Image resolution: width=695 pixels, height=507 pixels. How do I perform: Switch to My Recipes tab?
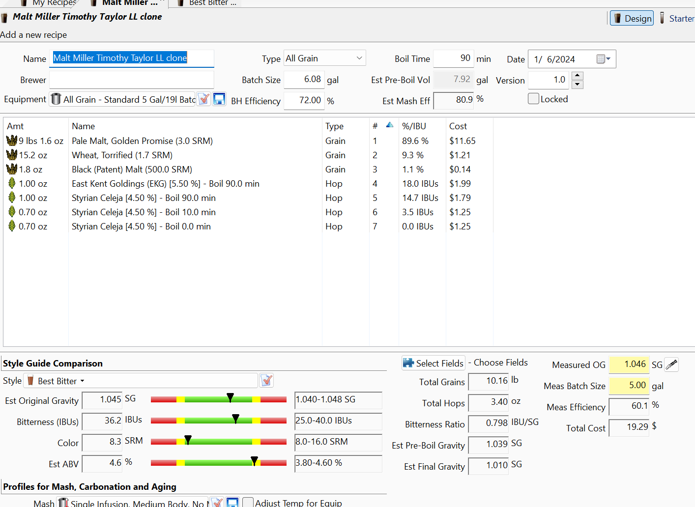click(x=49, y=3)
